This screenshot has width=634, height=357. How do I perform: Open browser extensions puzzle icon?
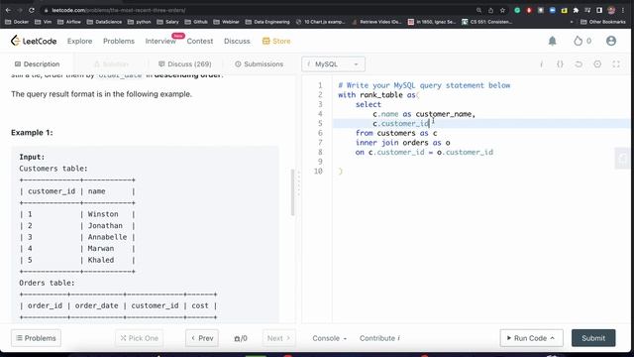(x=576, y=10)
